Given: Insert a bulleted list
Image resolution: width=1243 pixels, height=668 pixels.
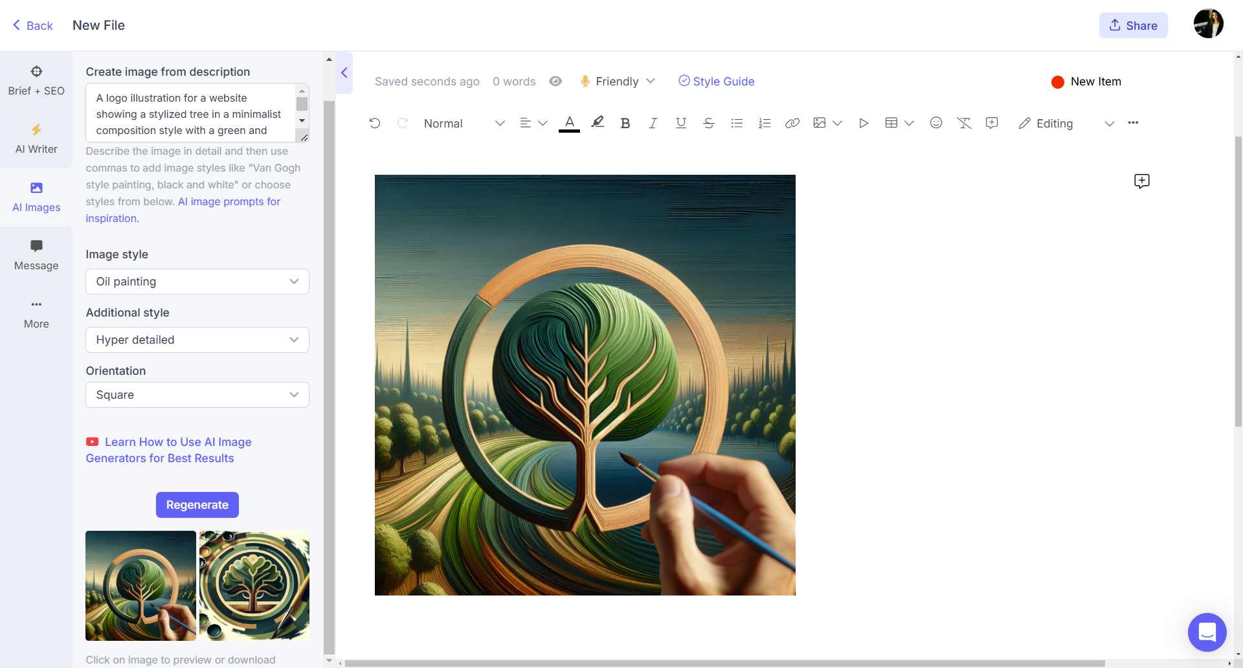Looking at the screenshot, I should pyautogui.click(x=736, y=123).
